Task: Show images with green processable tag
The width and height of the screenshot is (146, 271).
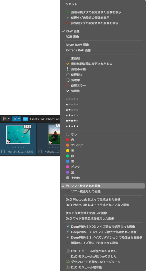Action: tap(103, 12)
